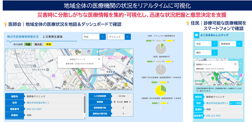Screen dimensions: 252x122
Task: Click the 山動物園 zoo icon on smartphone map
Action: pyautogui.click(x=203, y=80)
